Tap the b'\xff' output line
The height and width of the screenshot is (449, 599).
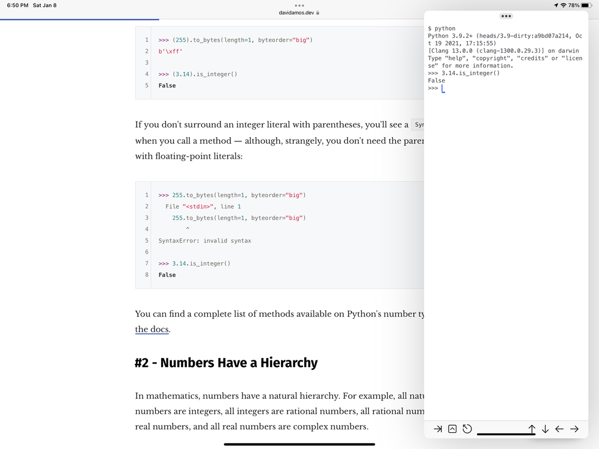coord(170,51)
